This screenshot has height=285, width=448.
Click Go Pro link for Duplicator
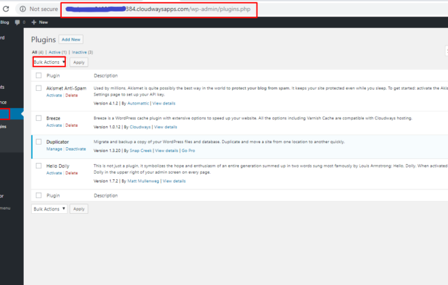pyautogui.click(x=188, y=151)
